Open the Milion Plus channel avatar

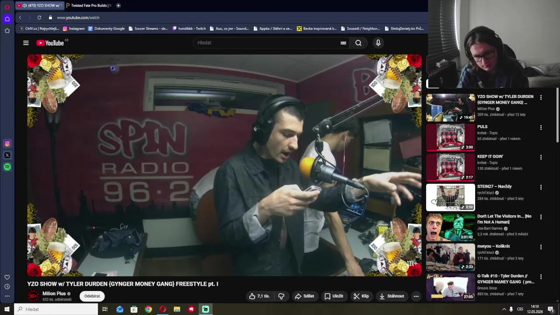point(33,296)
